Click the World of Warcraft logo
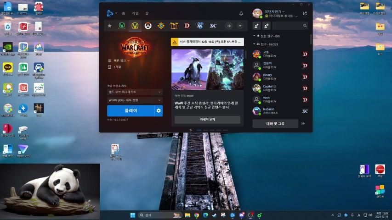Image resolution: width=392 pixels, height=220 pixels. 135,47
